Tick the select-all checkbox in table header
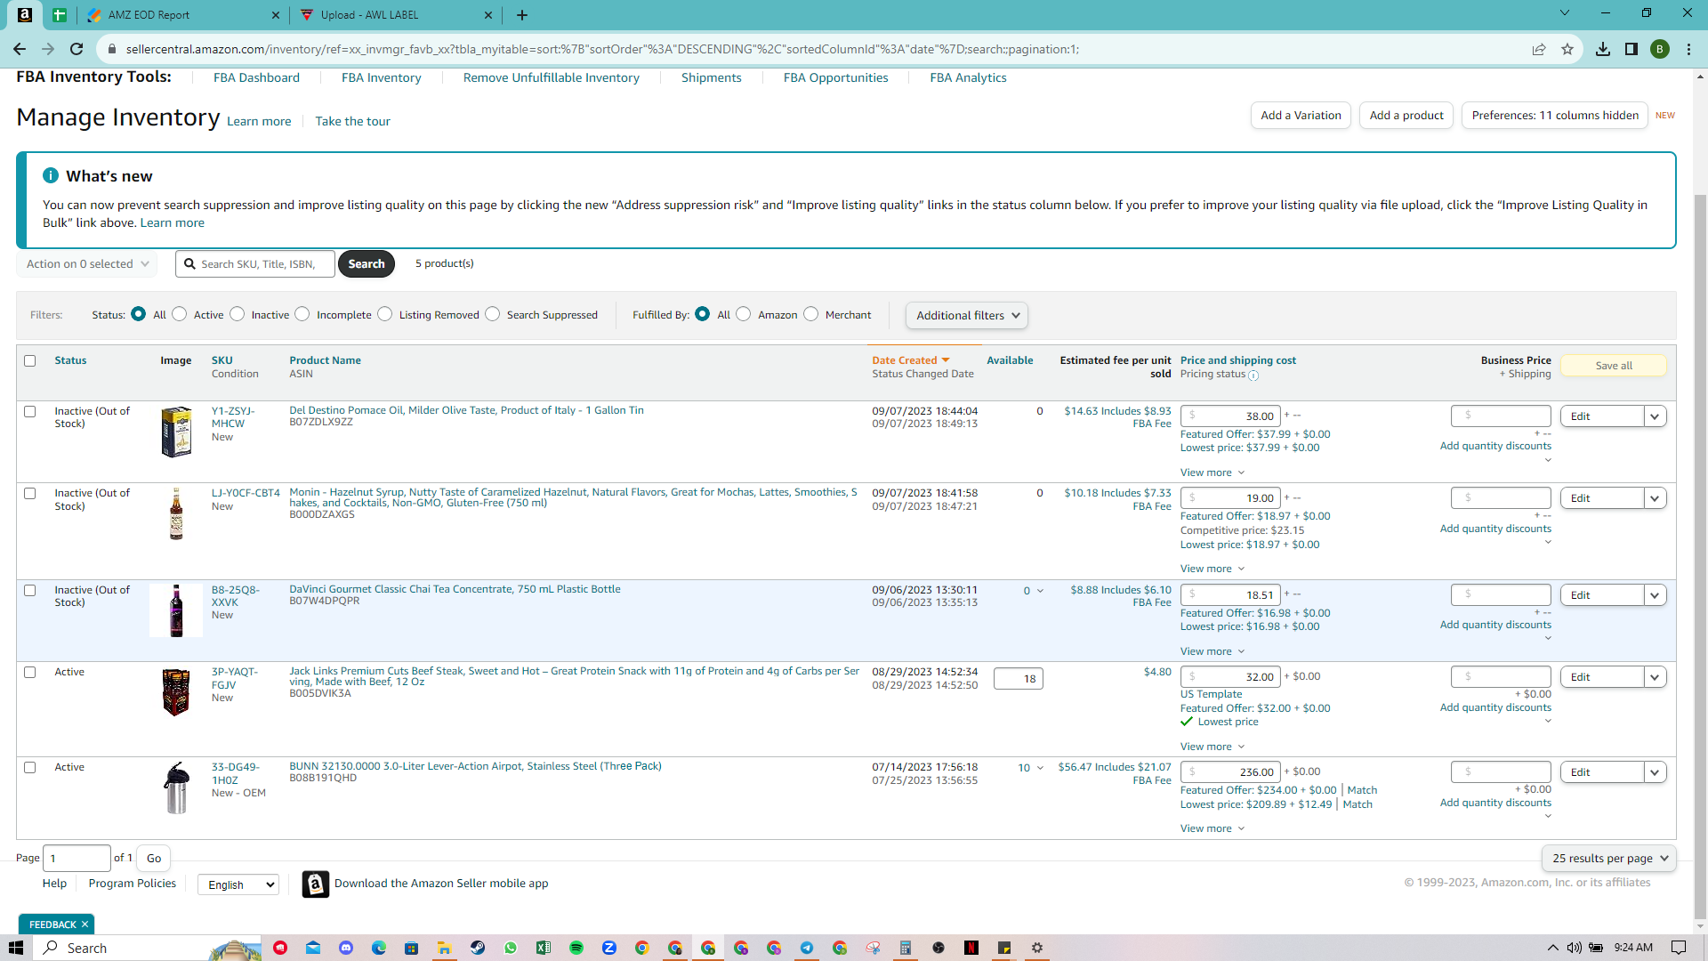Image resolution: width=1708 pixels, height=961 pixels. click(30, 361)
